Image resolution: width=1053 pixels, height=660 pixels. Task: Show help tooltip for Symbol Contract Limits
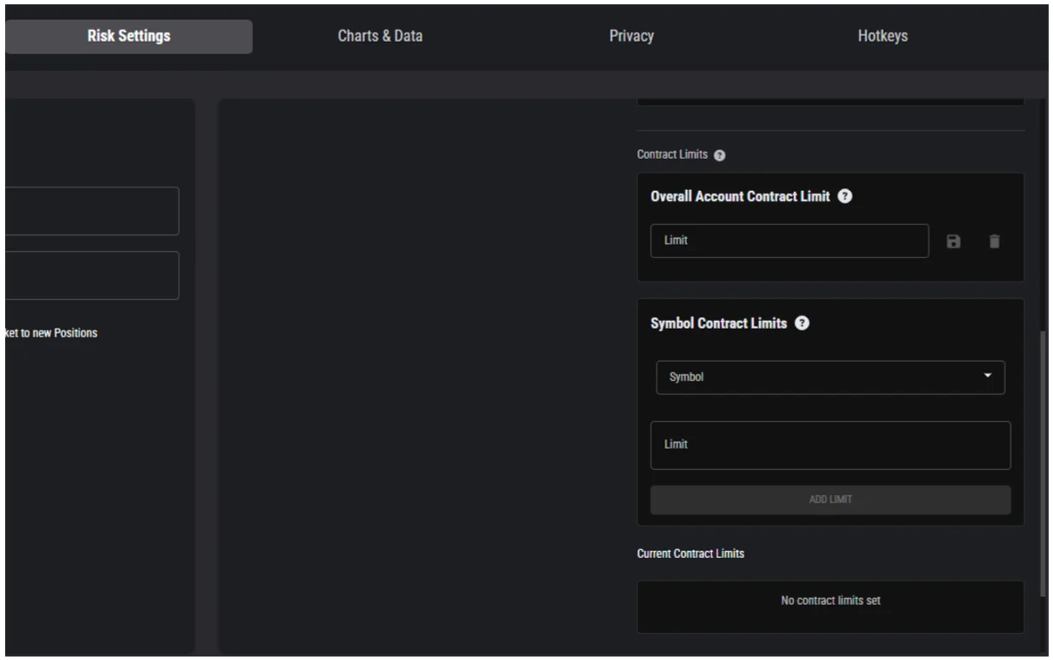801,323
